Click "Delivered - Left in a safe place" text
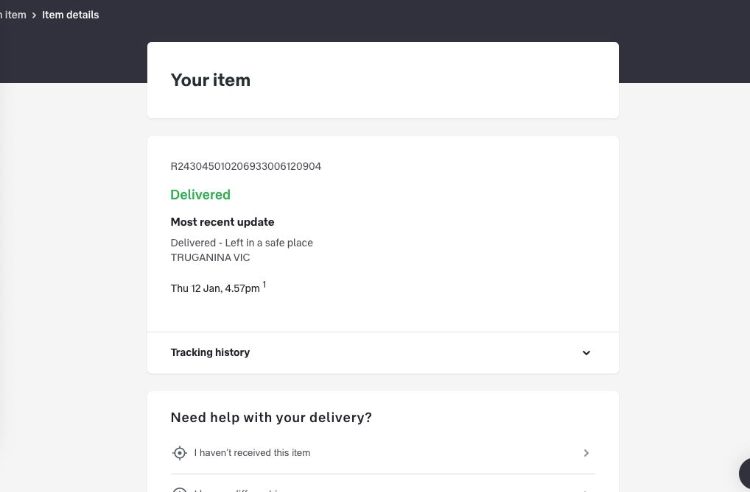Screen dimensions: 750x492 coord(242,243)
